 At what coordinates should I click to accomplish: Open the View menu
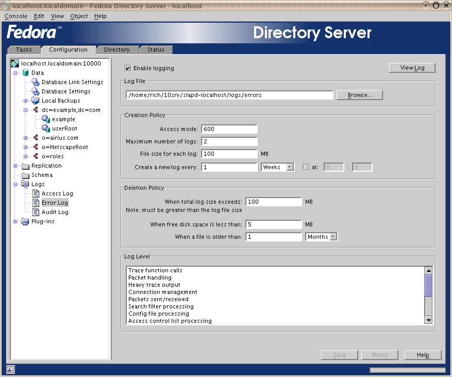[x=57, y=16]
